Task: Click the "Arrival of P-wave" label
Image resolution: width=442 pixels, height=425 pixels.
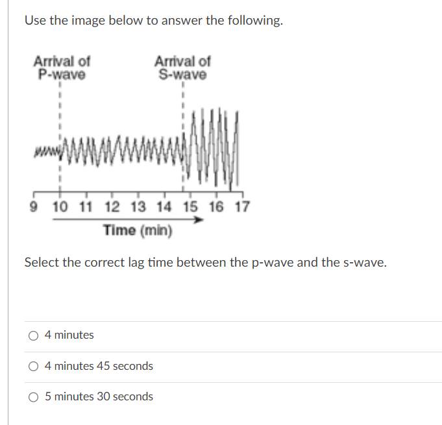Action: click(x=62, y=67)
